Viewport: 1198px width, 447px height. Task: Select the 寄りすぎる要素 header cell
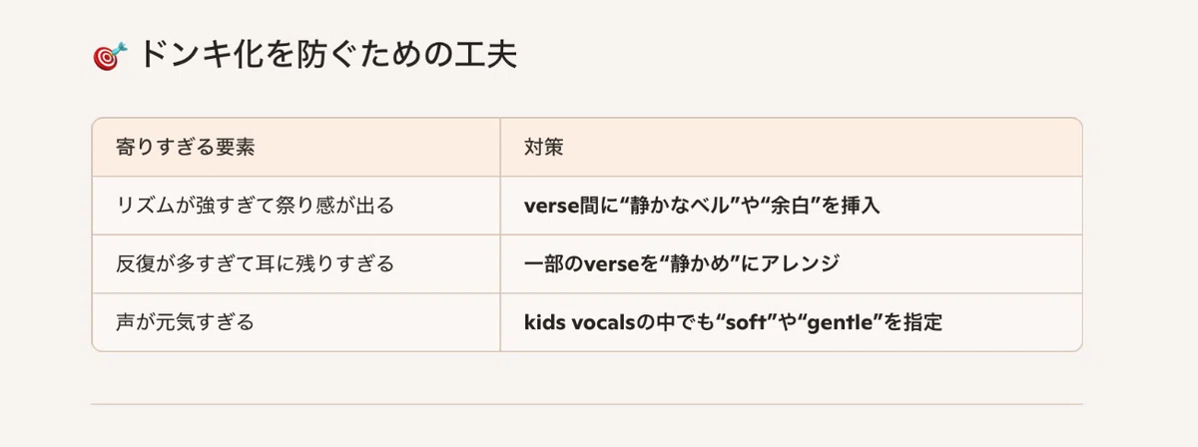[296, 147]
